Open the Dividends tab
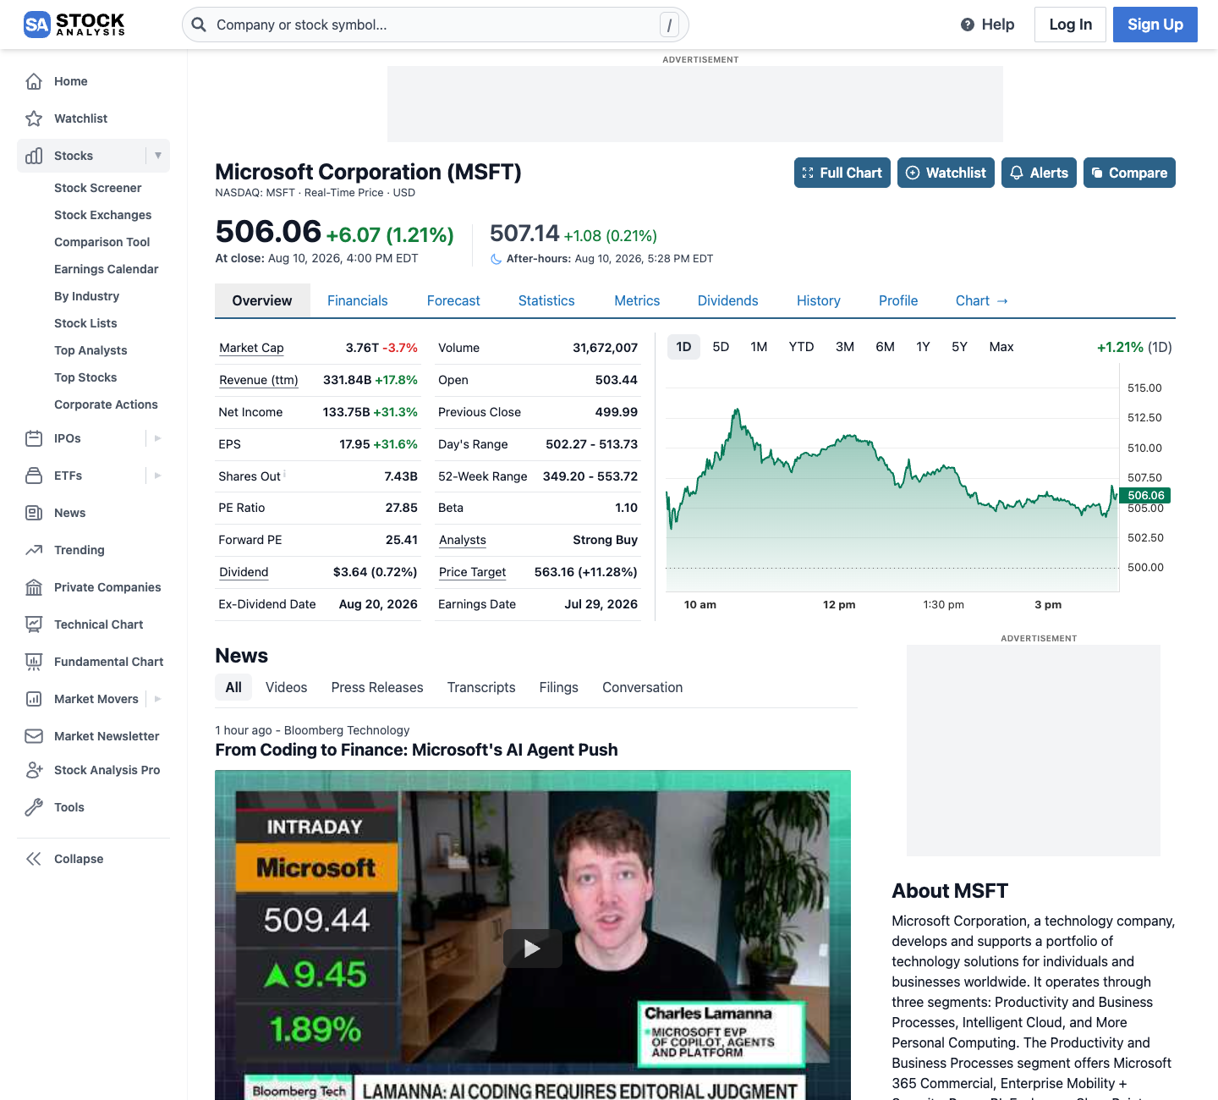The image size is (1218, 1100). (x=727, y=301)
